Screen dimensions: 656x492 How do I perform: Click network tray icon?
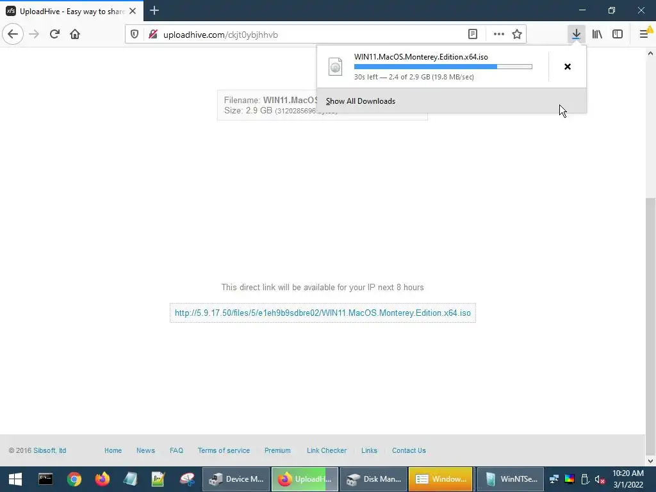click(554, 479)
